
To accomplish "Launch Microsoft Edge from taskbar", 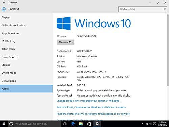I will [x=73, y=124].
